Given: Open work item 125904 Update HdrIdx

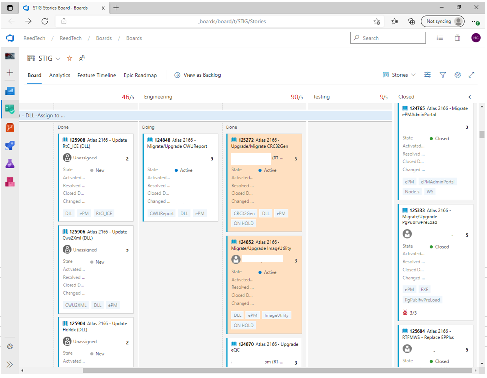Looking at the screenshot, I should (95, 326).
